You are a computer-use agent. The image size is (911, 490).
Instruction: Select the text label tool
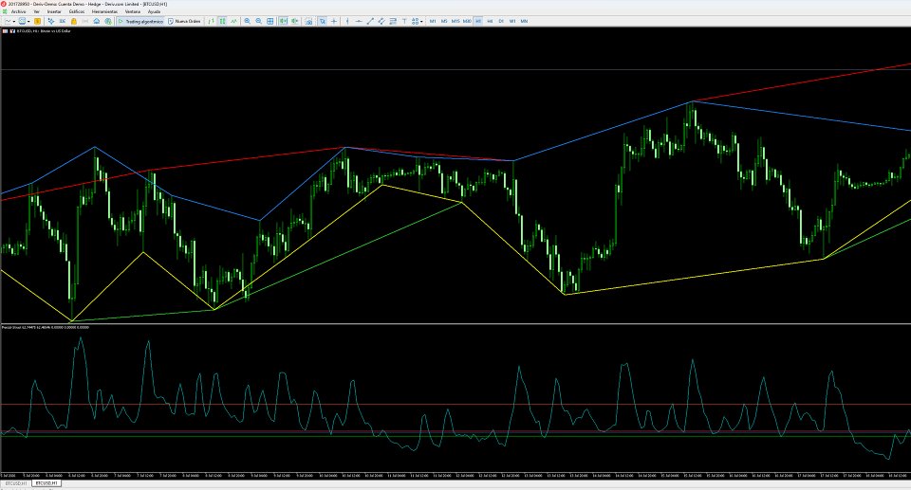click(x=404, y=21)
